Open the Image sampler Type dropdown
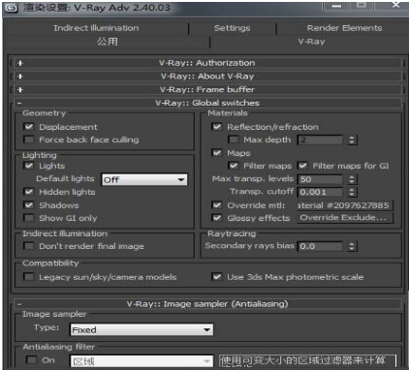Screen dimensions: 409x370 (x=142, y=329)
